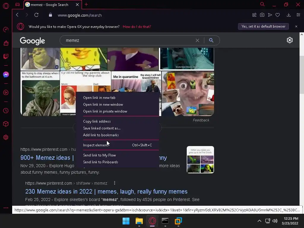Image resolution: width=304 pixels, height=228 pixels.
Task: Click the tab search magnifier icon
Action: 262,4
